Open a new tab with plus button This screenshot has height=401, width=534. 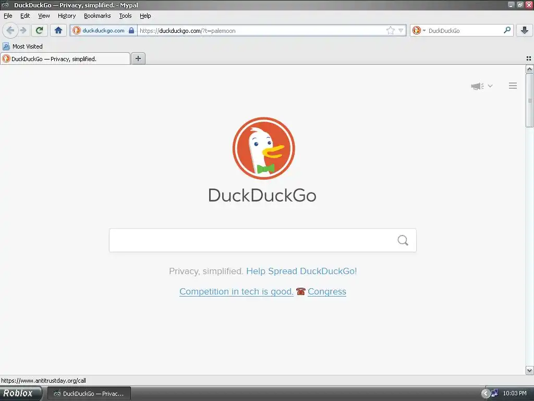(x=138, y=58)
